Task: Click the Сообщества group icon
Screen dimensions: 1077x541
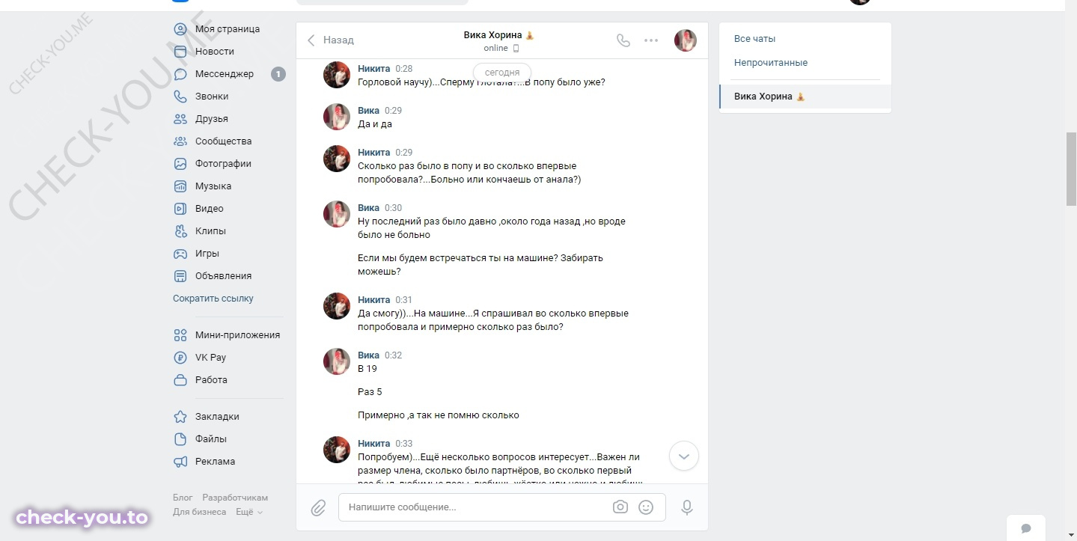Action: pyautogui.click(x=180, y=141)
